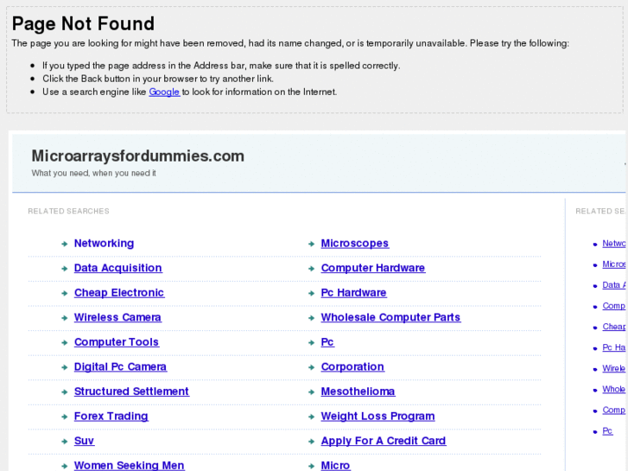The image size is (628, 471).
Task: Open the Google search engine link
Action: coord(164,92)
